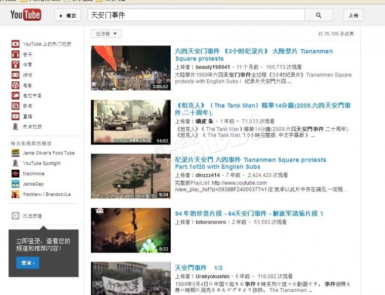385x295 pixels.
Task: Click the 立即登录，查看您的频道和推荐内容 message
Action: pyautogui.click(x=43, y=245)
